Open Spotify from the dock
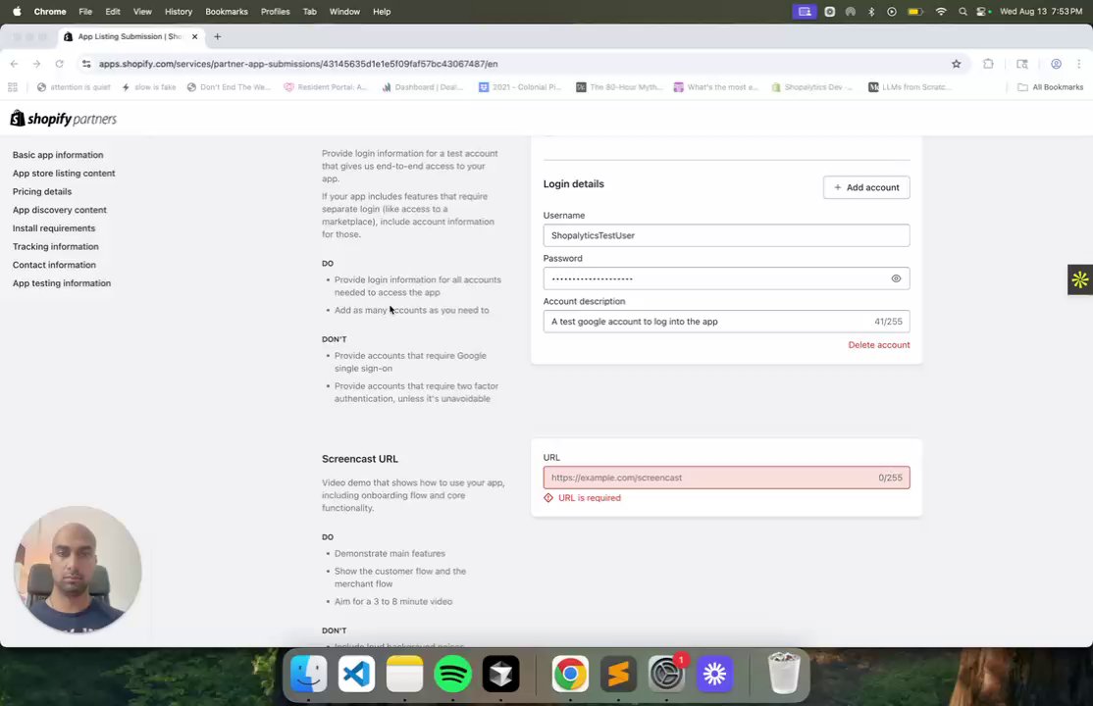 tap(452, 674)
